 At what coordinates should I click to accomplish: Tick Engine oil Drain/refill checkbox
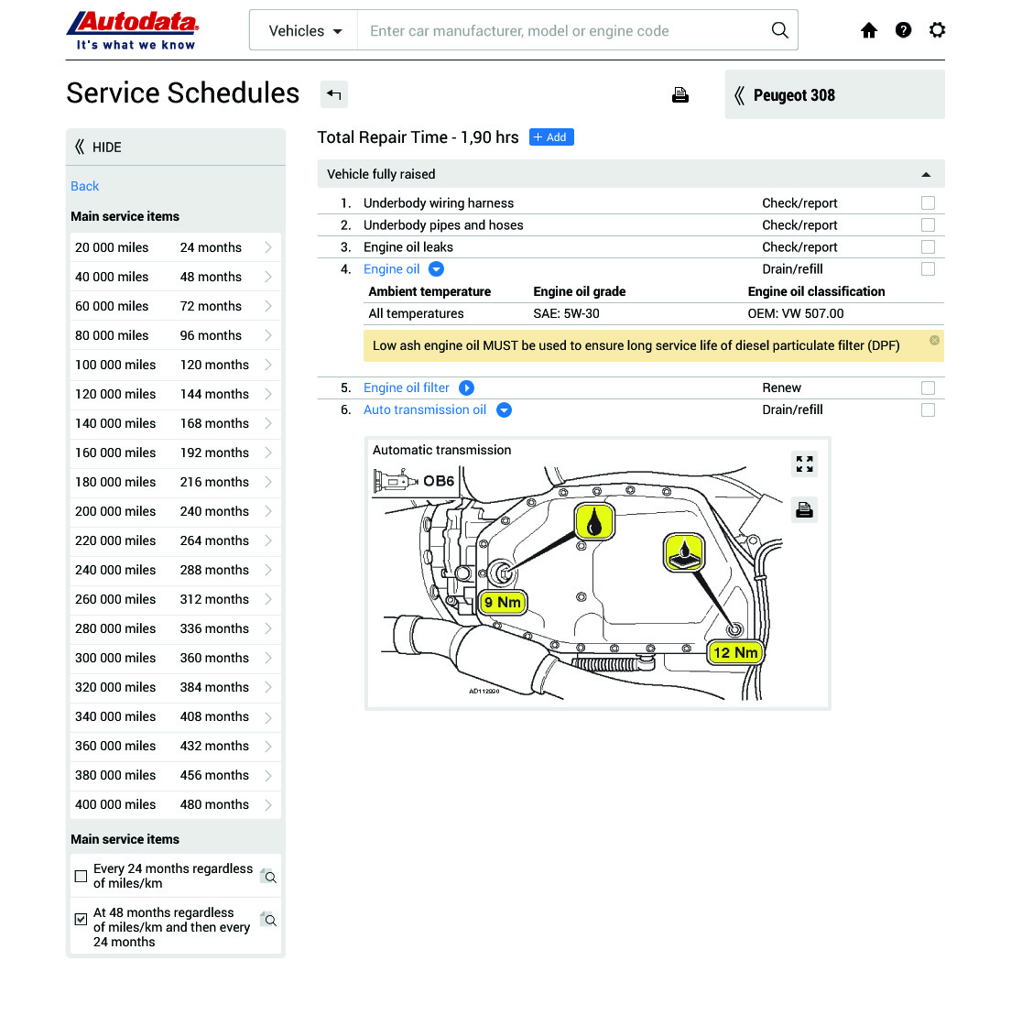(929, 269)
